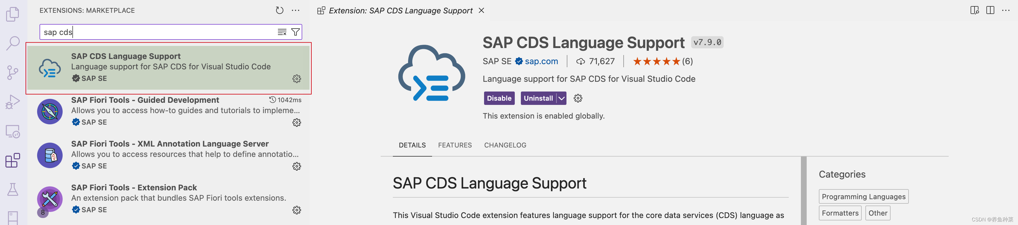Select the Formatters category tag
Image resolution: width=1018 pixels, height=225 pixels.
pyautogui.click(x=840, y=213)
